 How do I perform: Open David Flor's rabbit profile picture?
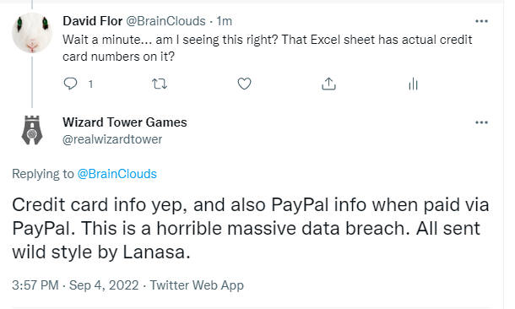[32, 33]
